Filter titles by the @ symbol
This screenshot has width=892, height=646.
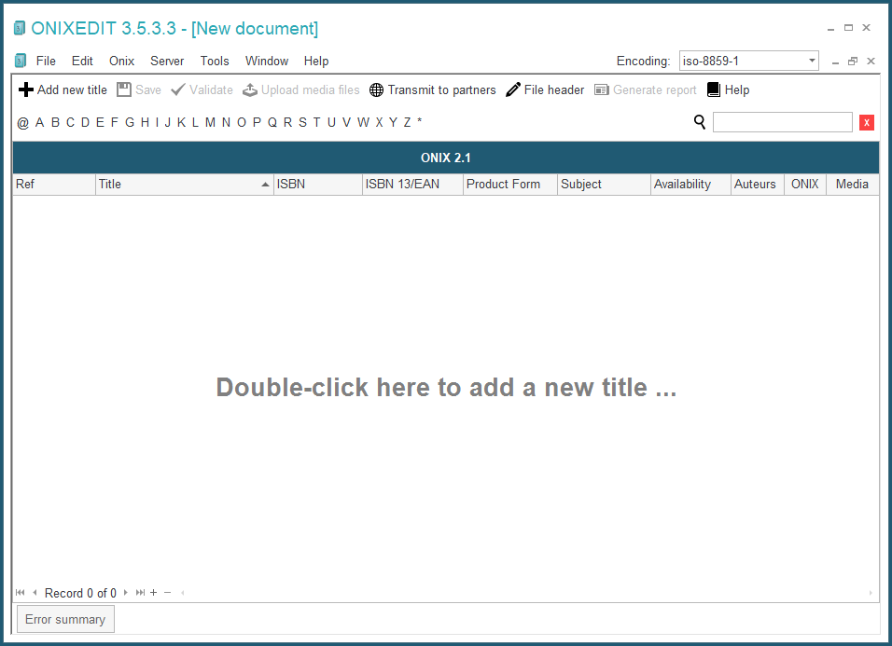[22, 123]
